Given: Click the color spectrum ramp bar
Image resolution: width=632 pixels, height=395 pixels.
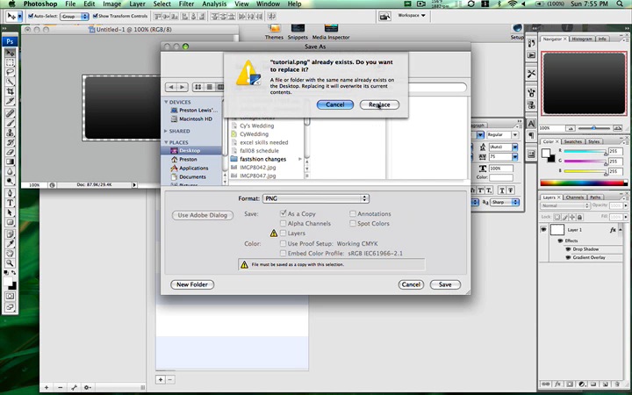Looking at the screenshot, I should (583, 183).
